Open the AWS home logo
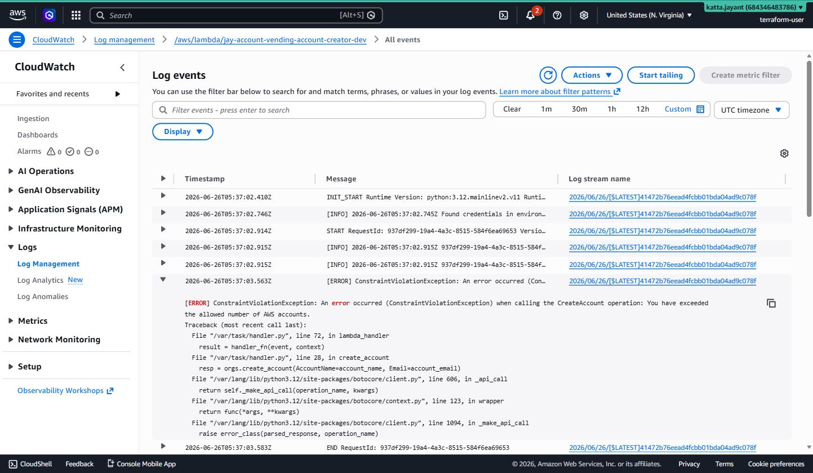 [18, 15]
